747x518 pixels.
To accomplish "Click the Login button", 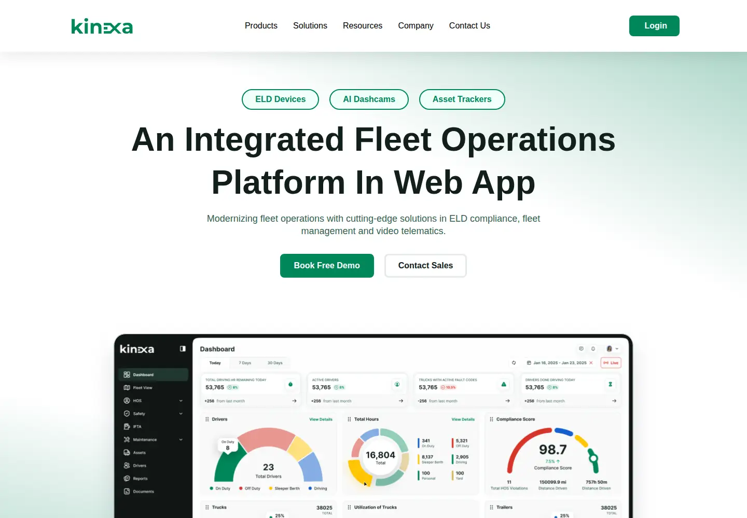I will point(654,26).
